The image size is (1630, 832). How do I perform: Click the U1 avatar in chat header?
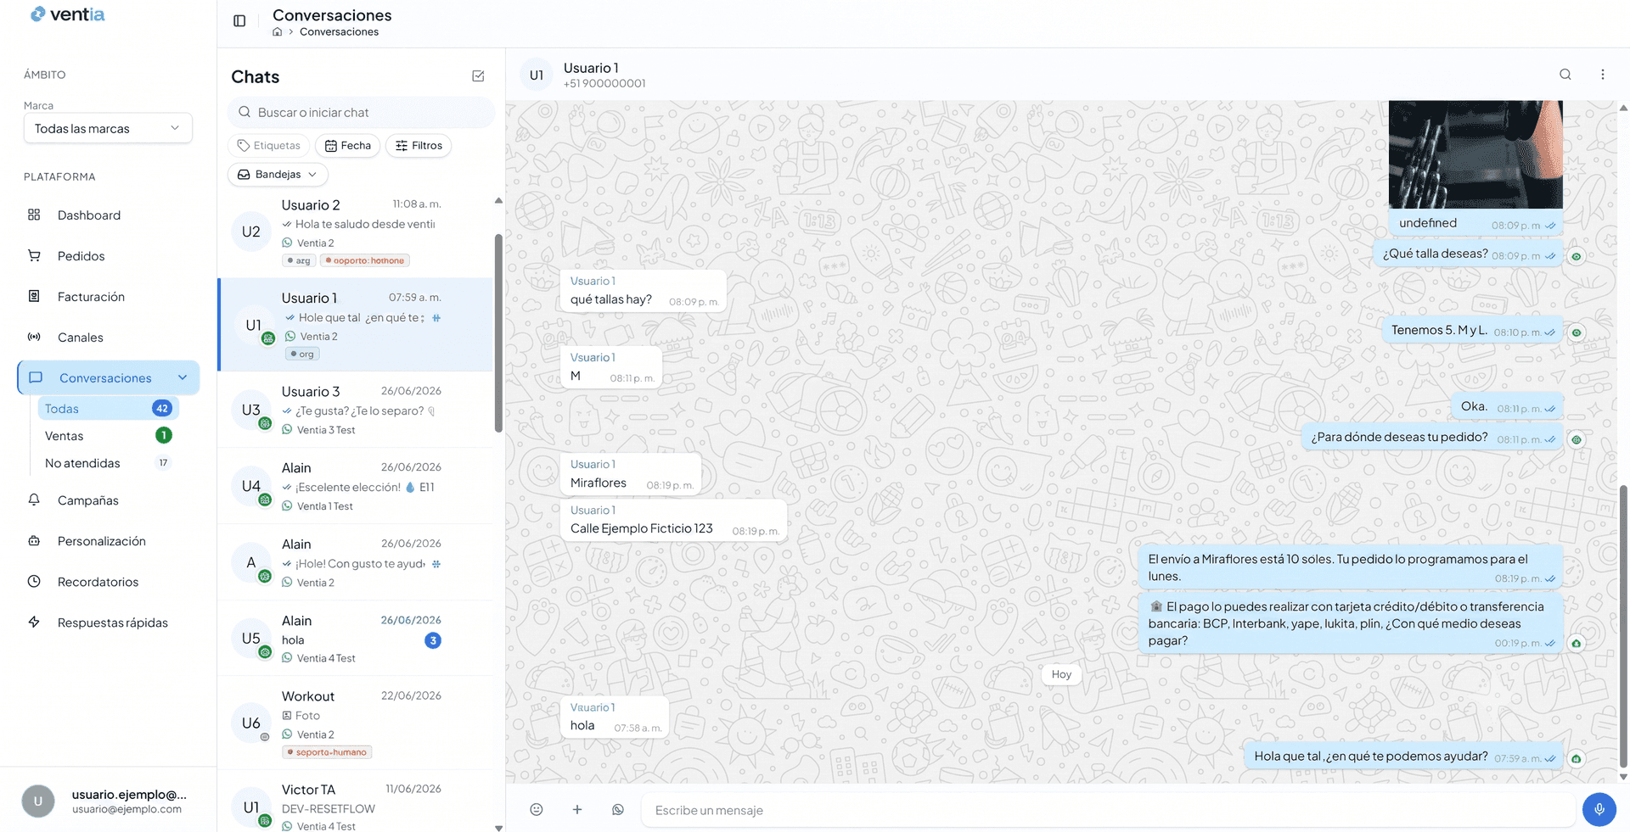(x=537, y=75)
